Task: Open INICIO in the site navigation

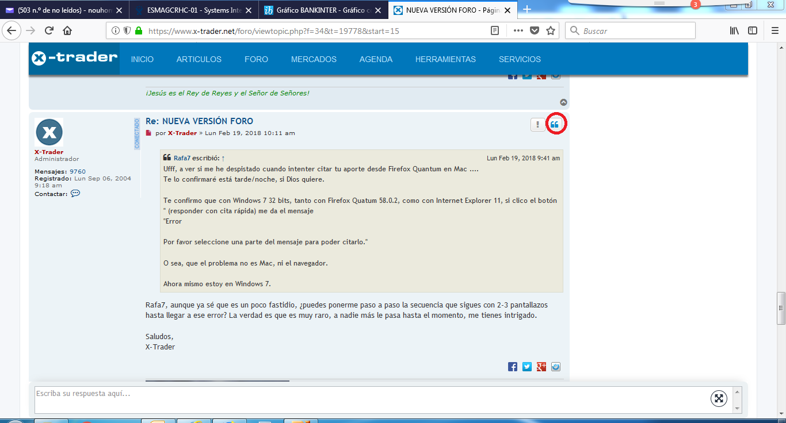Action: [142, 59]
